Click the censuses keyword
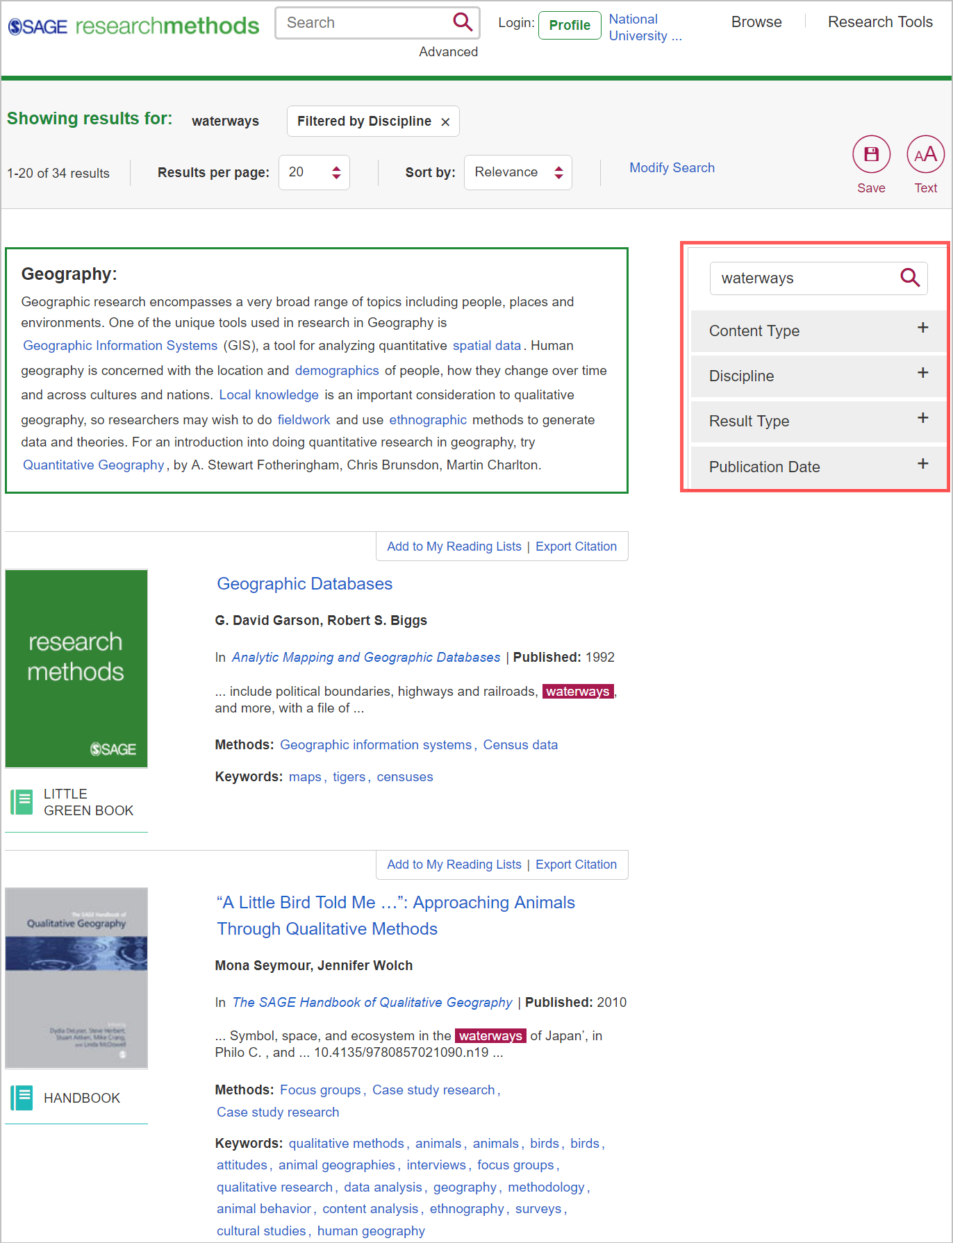Image resolution: width=953 pixels, height=1243 pixels. [x=405, y=776]
